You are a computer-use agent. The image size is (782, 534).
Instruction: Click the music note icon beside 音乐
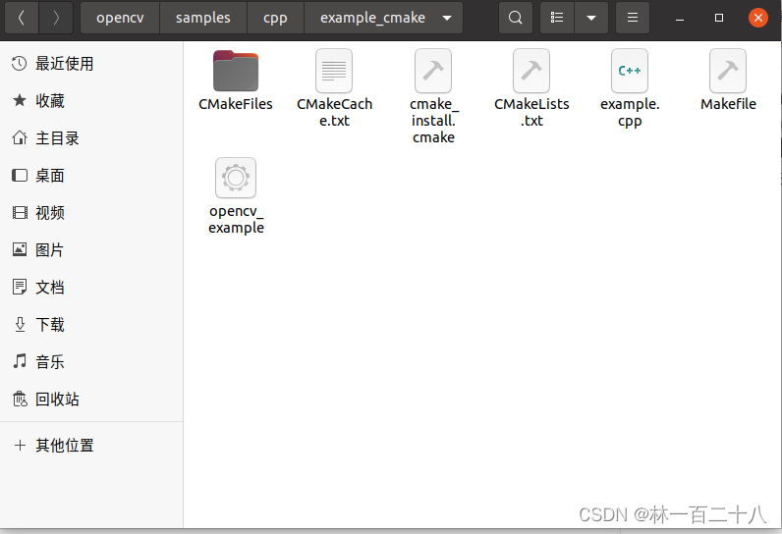20,361
